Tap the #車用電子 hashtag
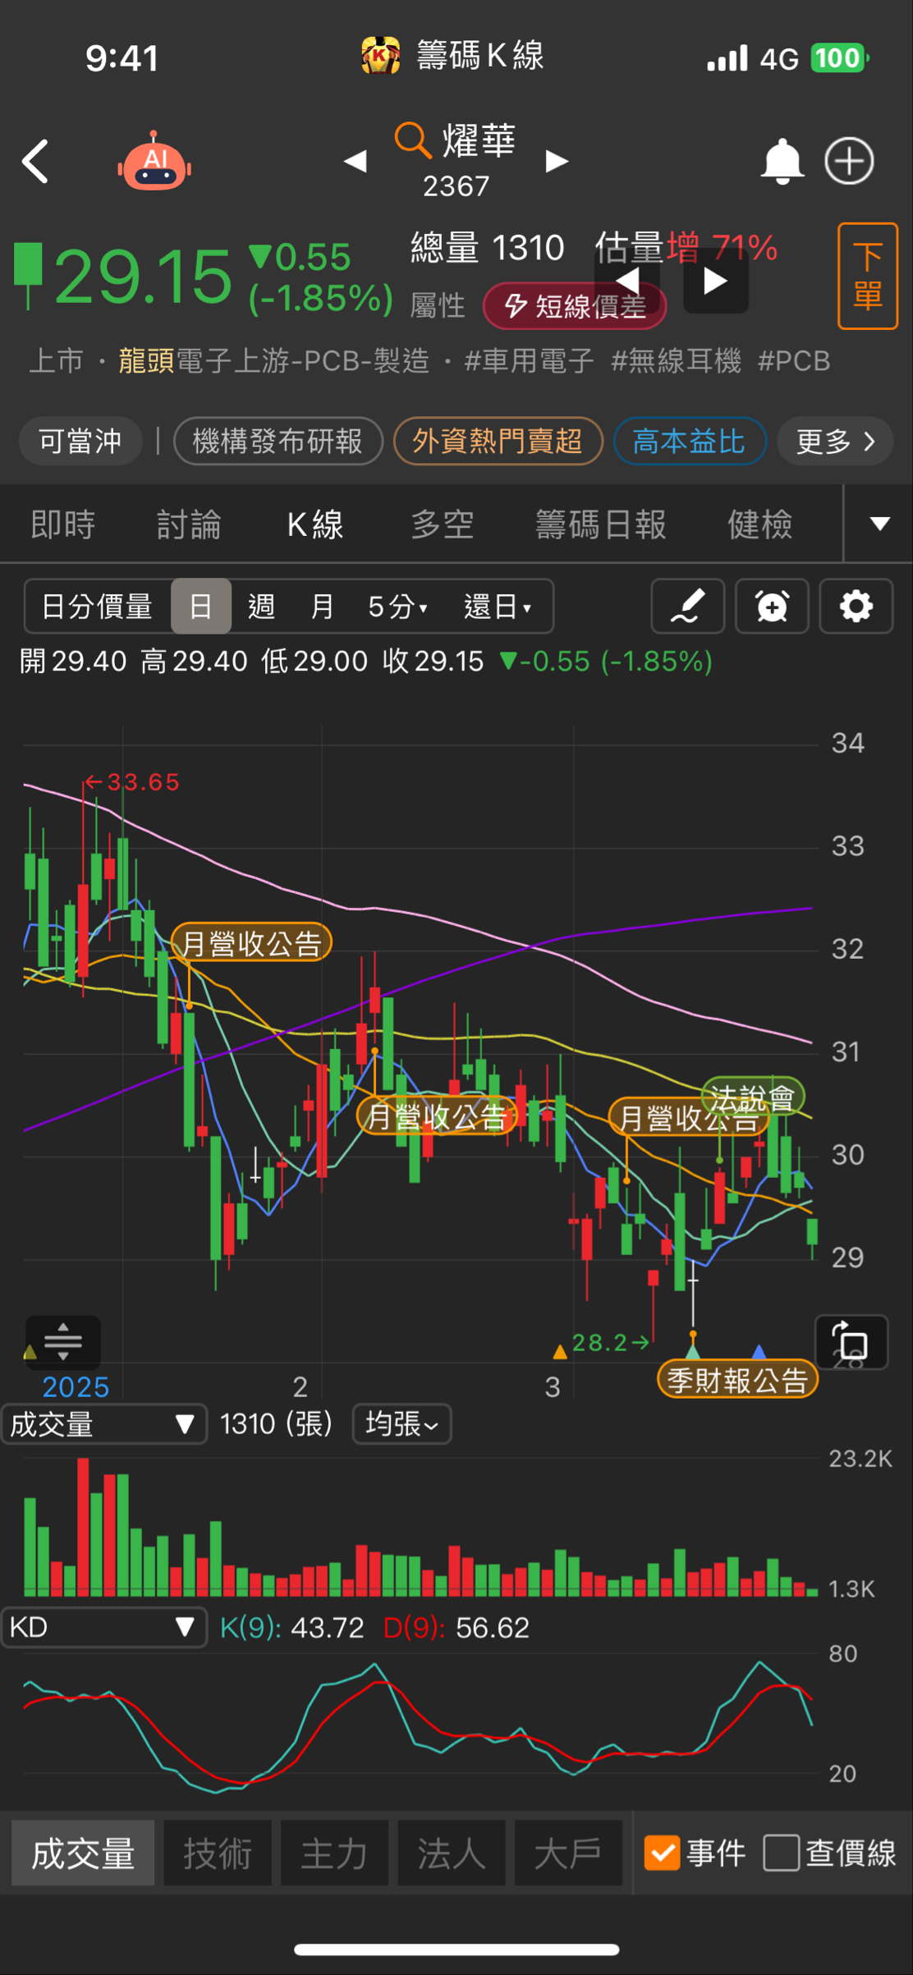 529,360
